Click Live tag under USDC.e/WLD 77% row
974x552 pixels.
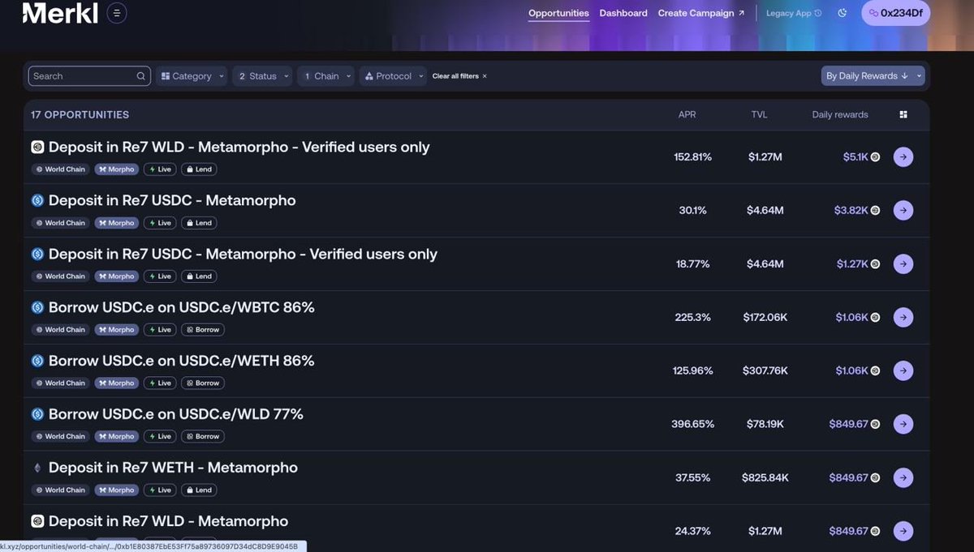click(x=160, y=437)
